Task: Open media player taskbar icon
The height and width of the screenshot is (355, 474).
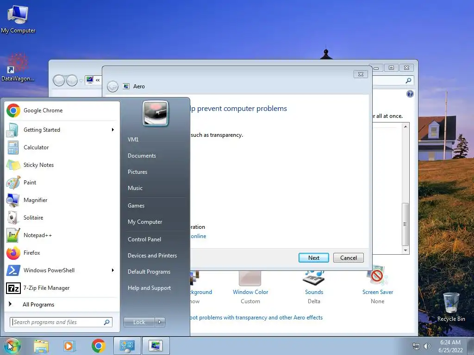Action: [x=69, y=346]
